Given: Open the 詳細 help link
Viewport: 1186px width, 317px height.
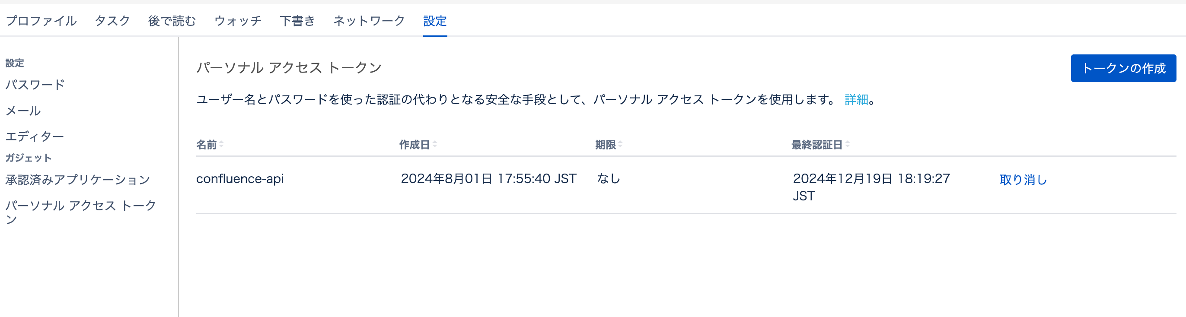Looking at the screenshot, I should (854, 100).
